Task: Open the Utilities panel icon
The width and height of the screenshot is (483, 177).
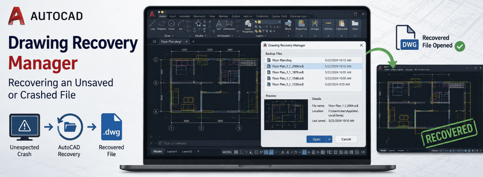Action: pyautogui.click(x=328, y=23)
